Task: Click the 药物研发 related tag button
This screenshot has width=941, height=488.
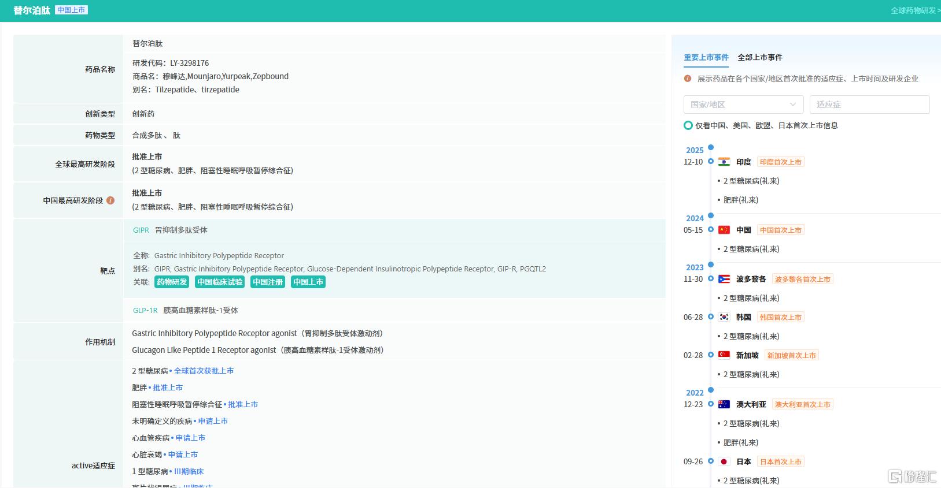Action: [x=172, y=282]
